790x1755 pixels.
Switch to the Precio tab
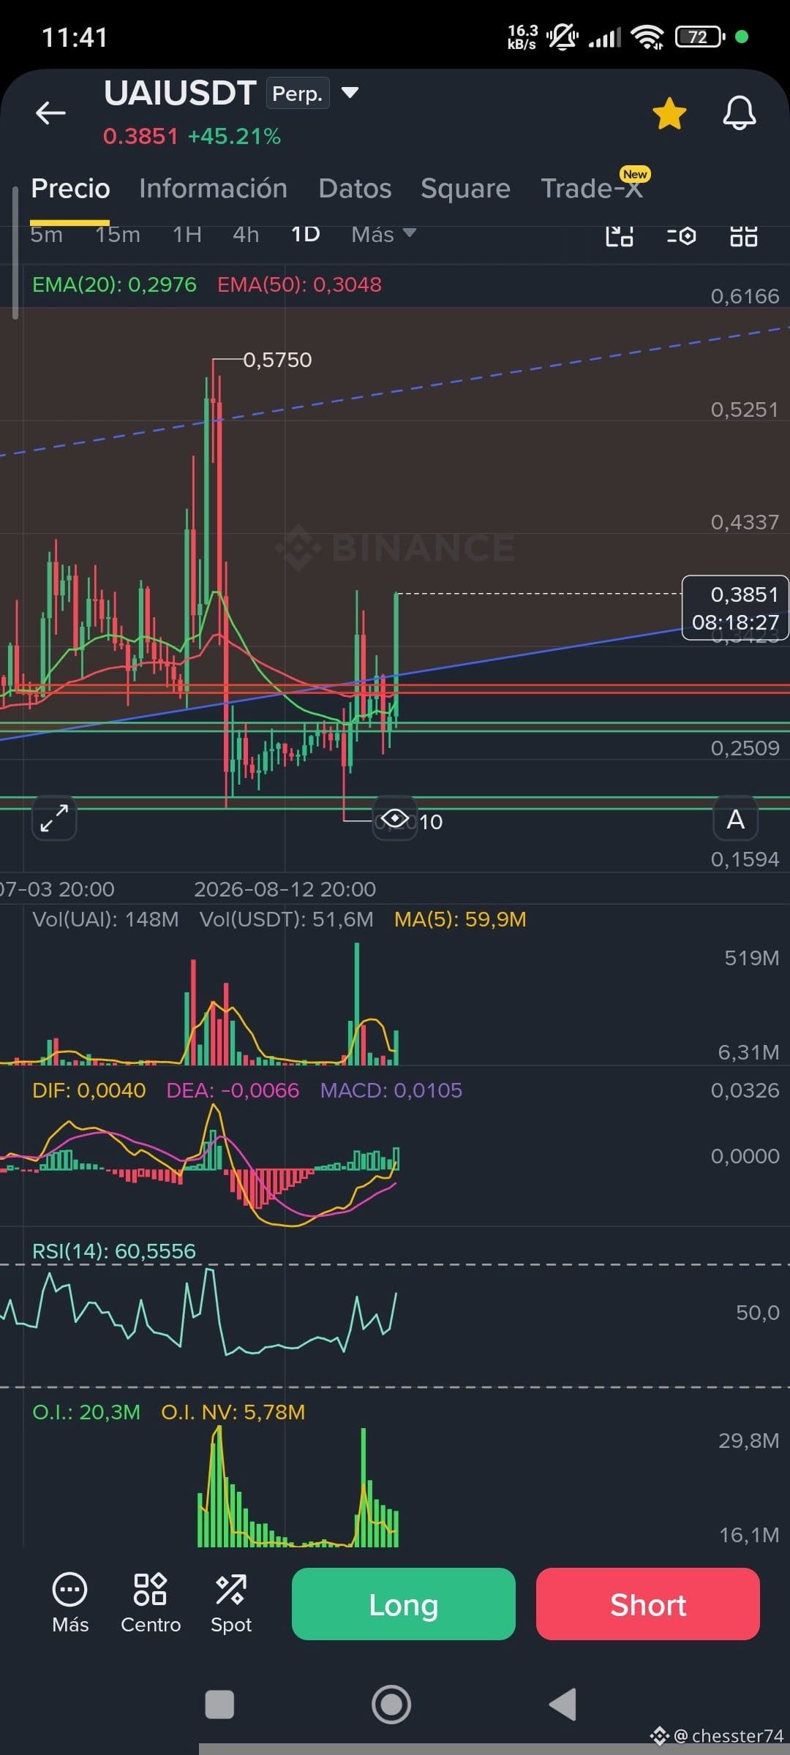click(70, 189)
